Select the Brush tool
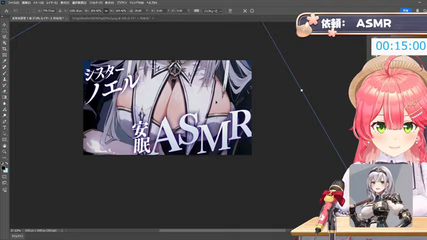The height and width of the screenshot is (240, 427). coord(4,73)
